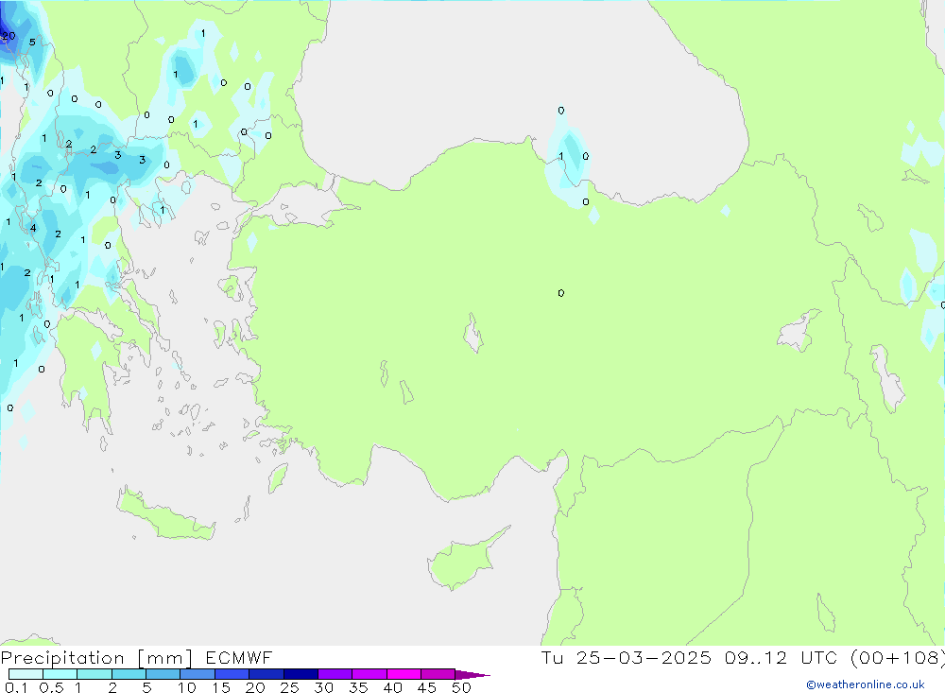945x693 pixels.
Task: Click the 'ECMWF' model label
Action: [x=239, y=657]
